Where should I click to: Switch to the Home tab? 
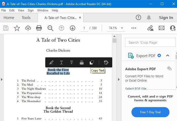tap(9, 18)
